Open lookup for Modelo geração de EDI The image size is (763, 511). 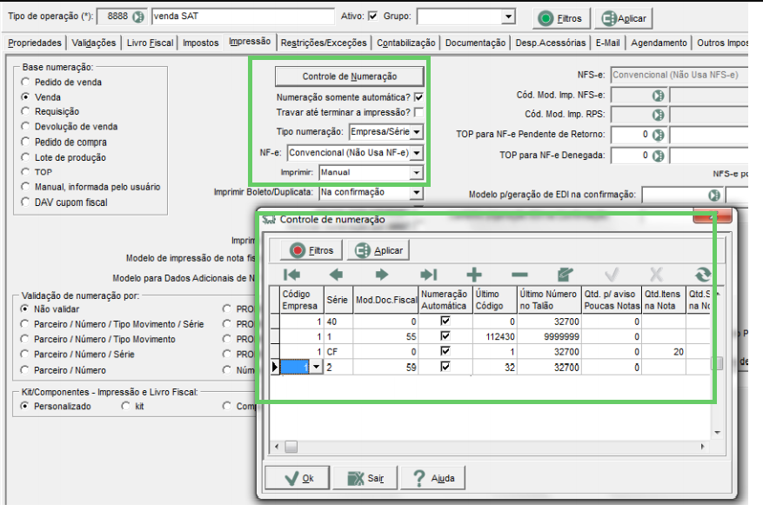pos(714,195)
